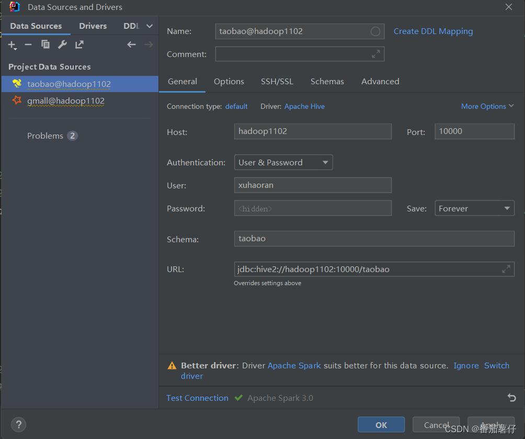Remove selected data source with minus icon
Image resolution: width=525 pixels, height=439 pixels.
[28, 44]
